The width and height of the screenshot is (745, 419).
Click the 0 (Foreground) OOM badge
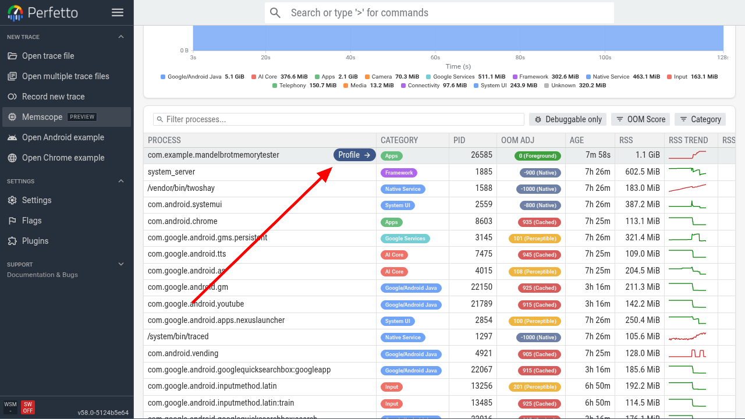(x=538, y=156)
